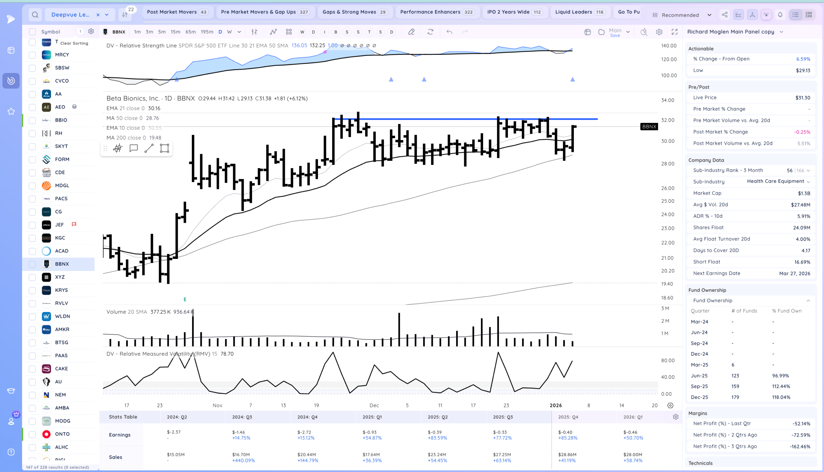This screenshot has height=472, width=824.
Task: Tick the checkbox beside BBNX
Action: click(33, 264)
